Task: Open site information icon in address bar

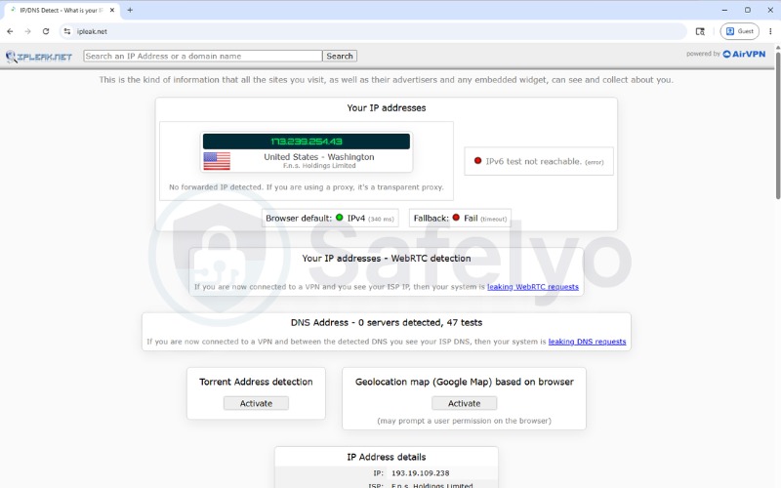Action: 67,31
